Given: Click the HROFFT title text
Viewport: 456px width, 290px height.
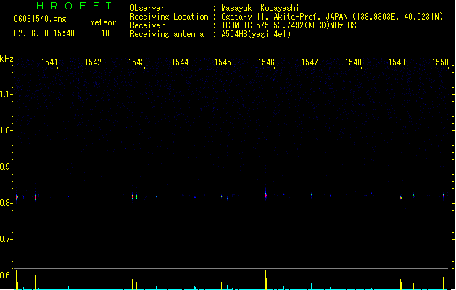Looking at the screenshot, I should pyautogui.click(x=74, y=6).
